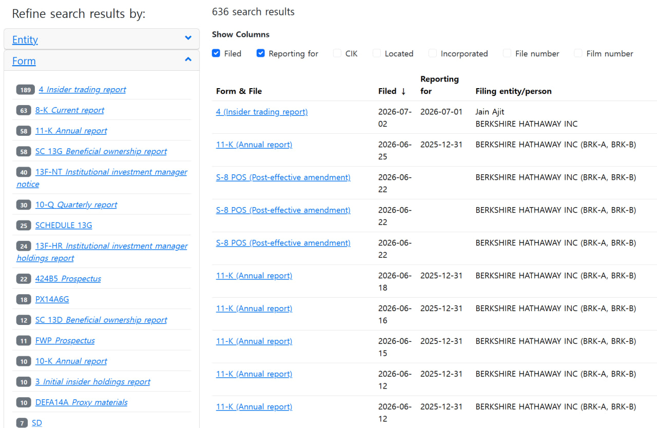Click the Reporting for column header
Viewport: 657px width, 428px height.
click(x=439, y=85)
